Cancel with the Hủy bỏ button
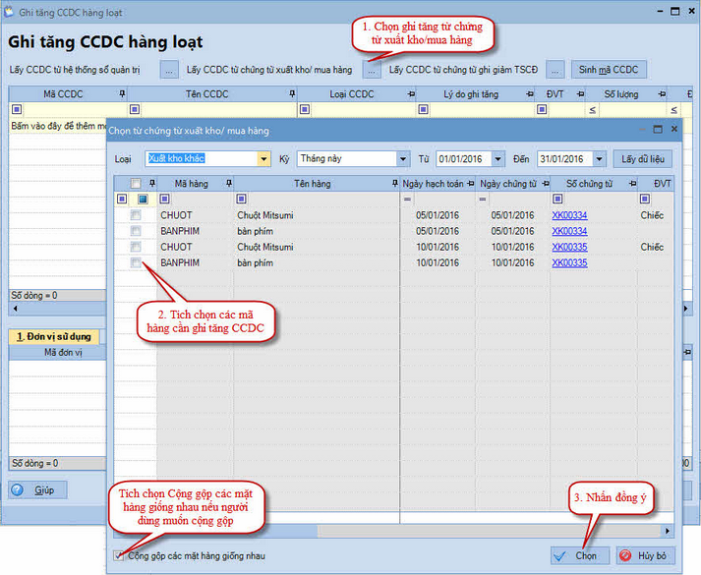Image resolution: width=701 pixels, height=575 pixels. [x=646, y=555]
